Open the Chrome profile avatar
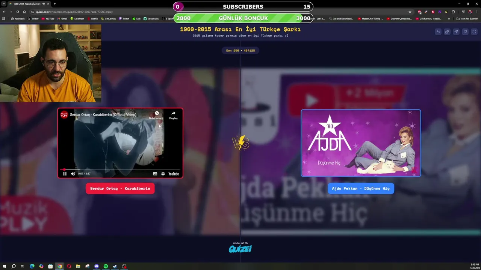Image resolution: width=481 pixels, height=270 pixels. (x=470, y=12)
